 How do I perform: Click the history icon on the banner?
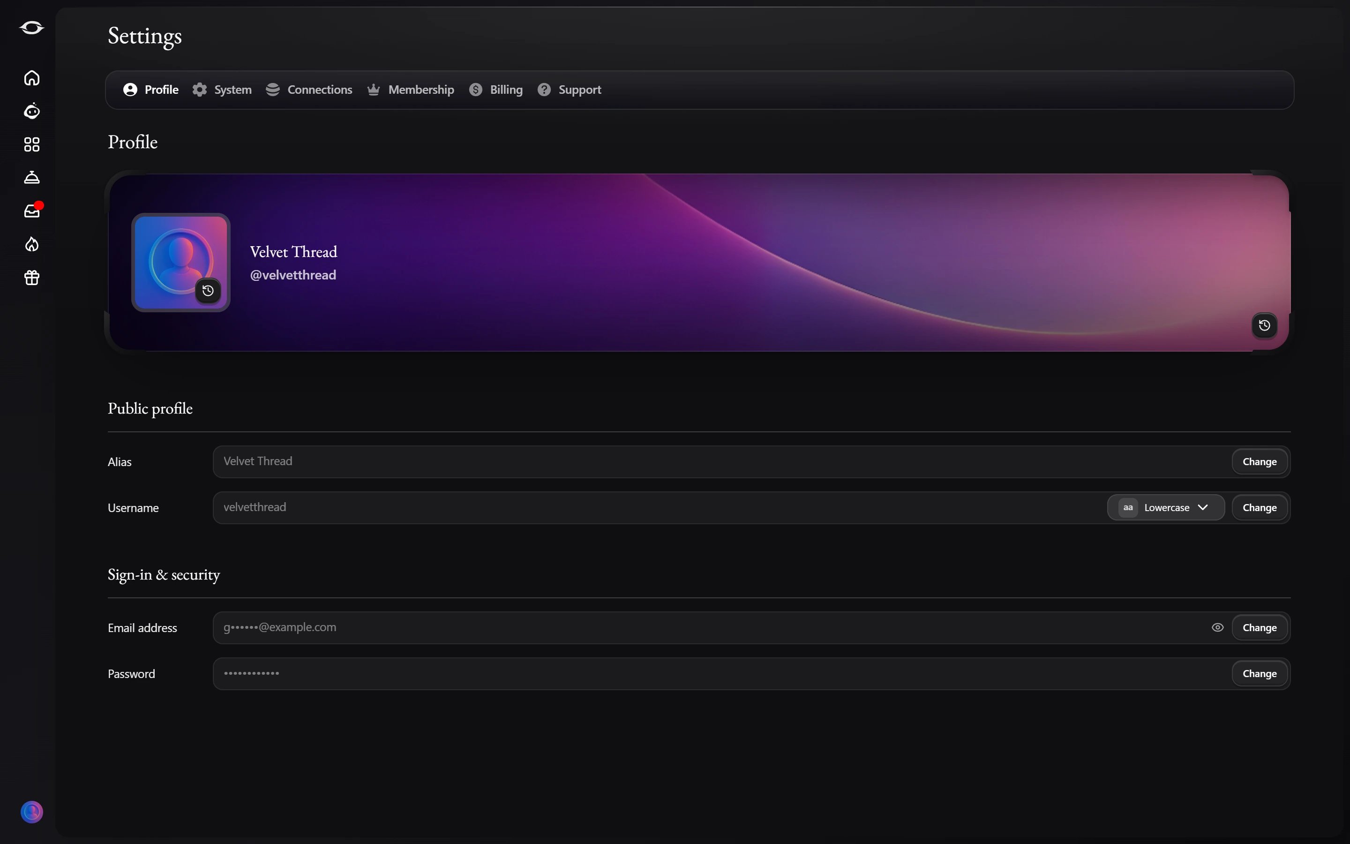tap(1265, 325)
